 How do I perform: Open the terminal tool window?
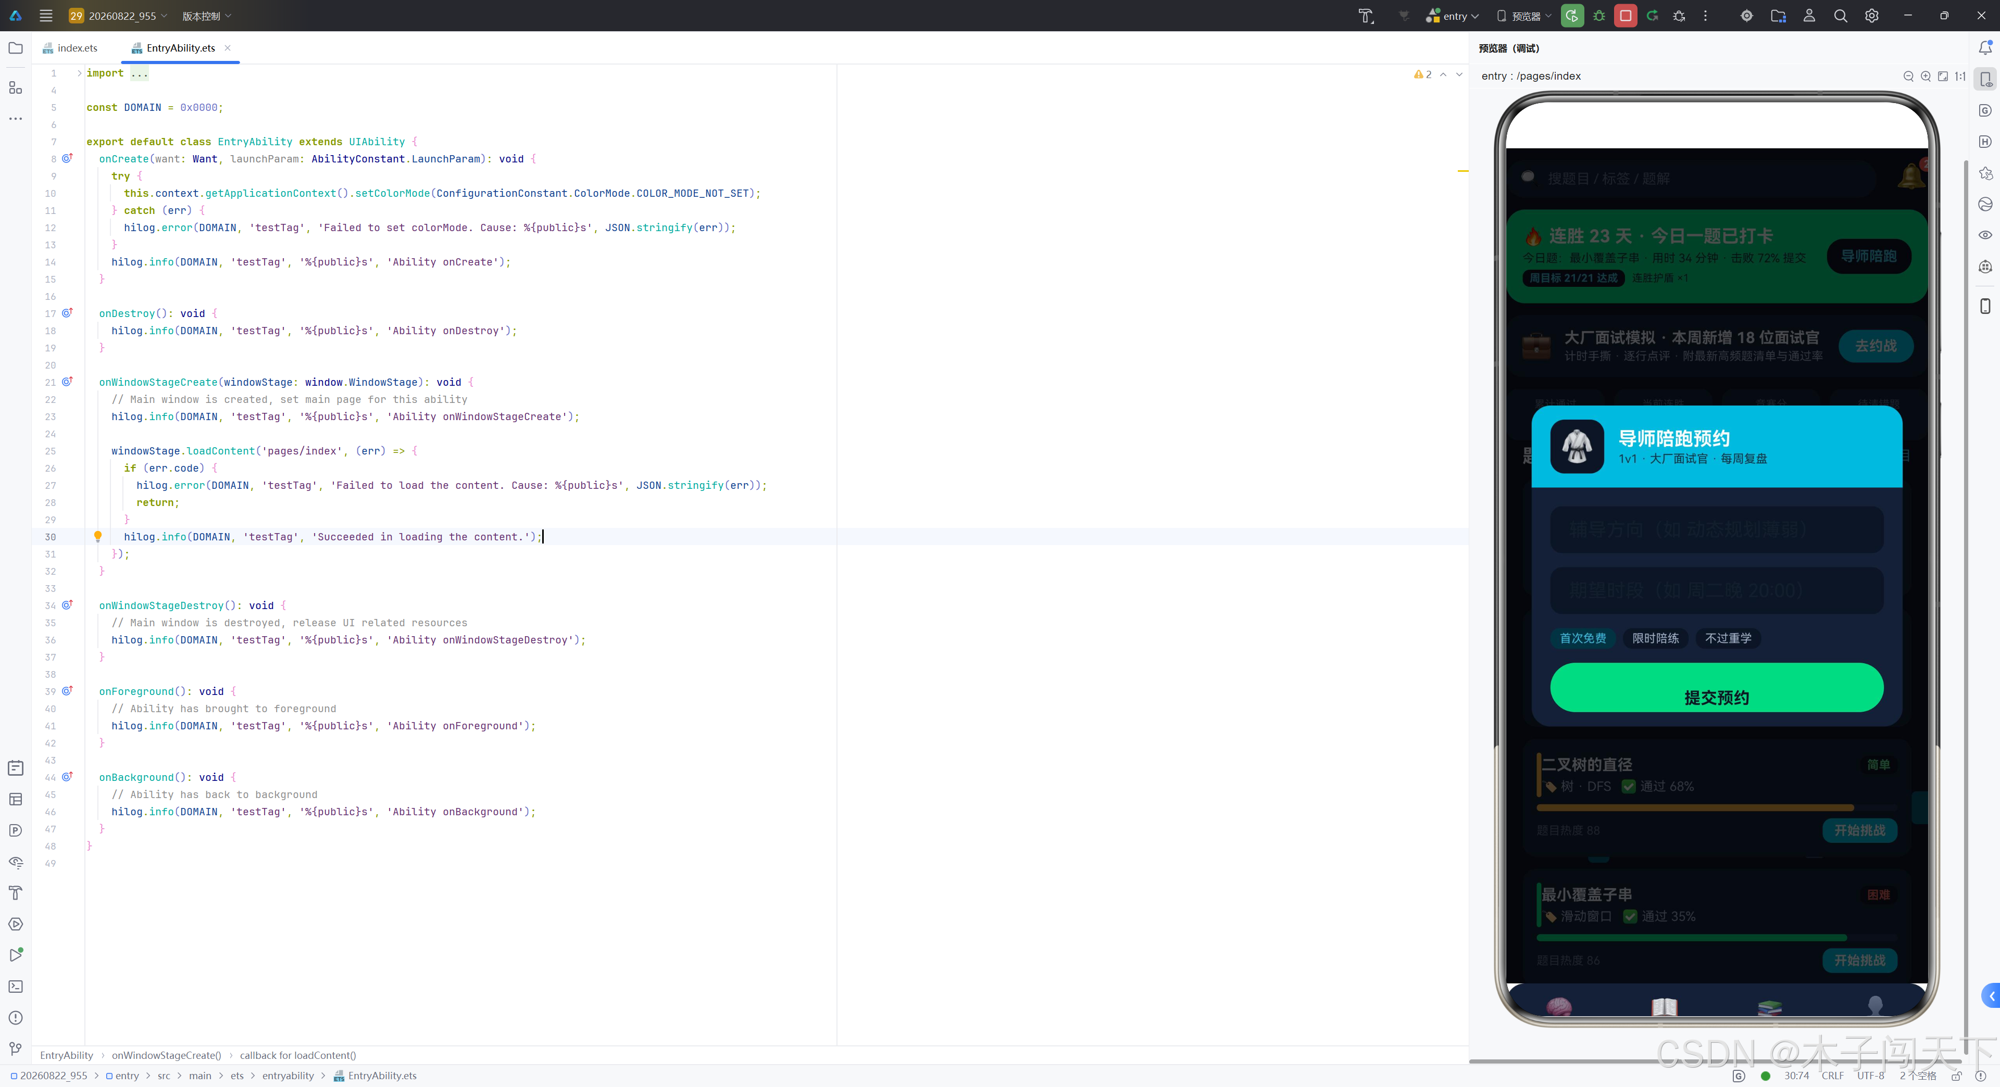click(16, 987)
